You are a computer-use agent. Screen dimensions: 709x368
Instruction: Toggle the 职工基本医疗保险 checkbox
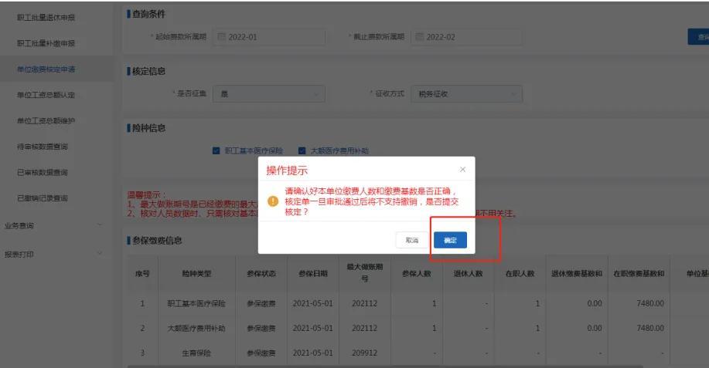point(216,150)
